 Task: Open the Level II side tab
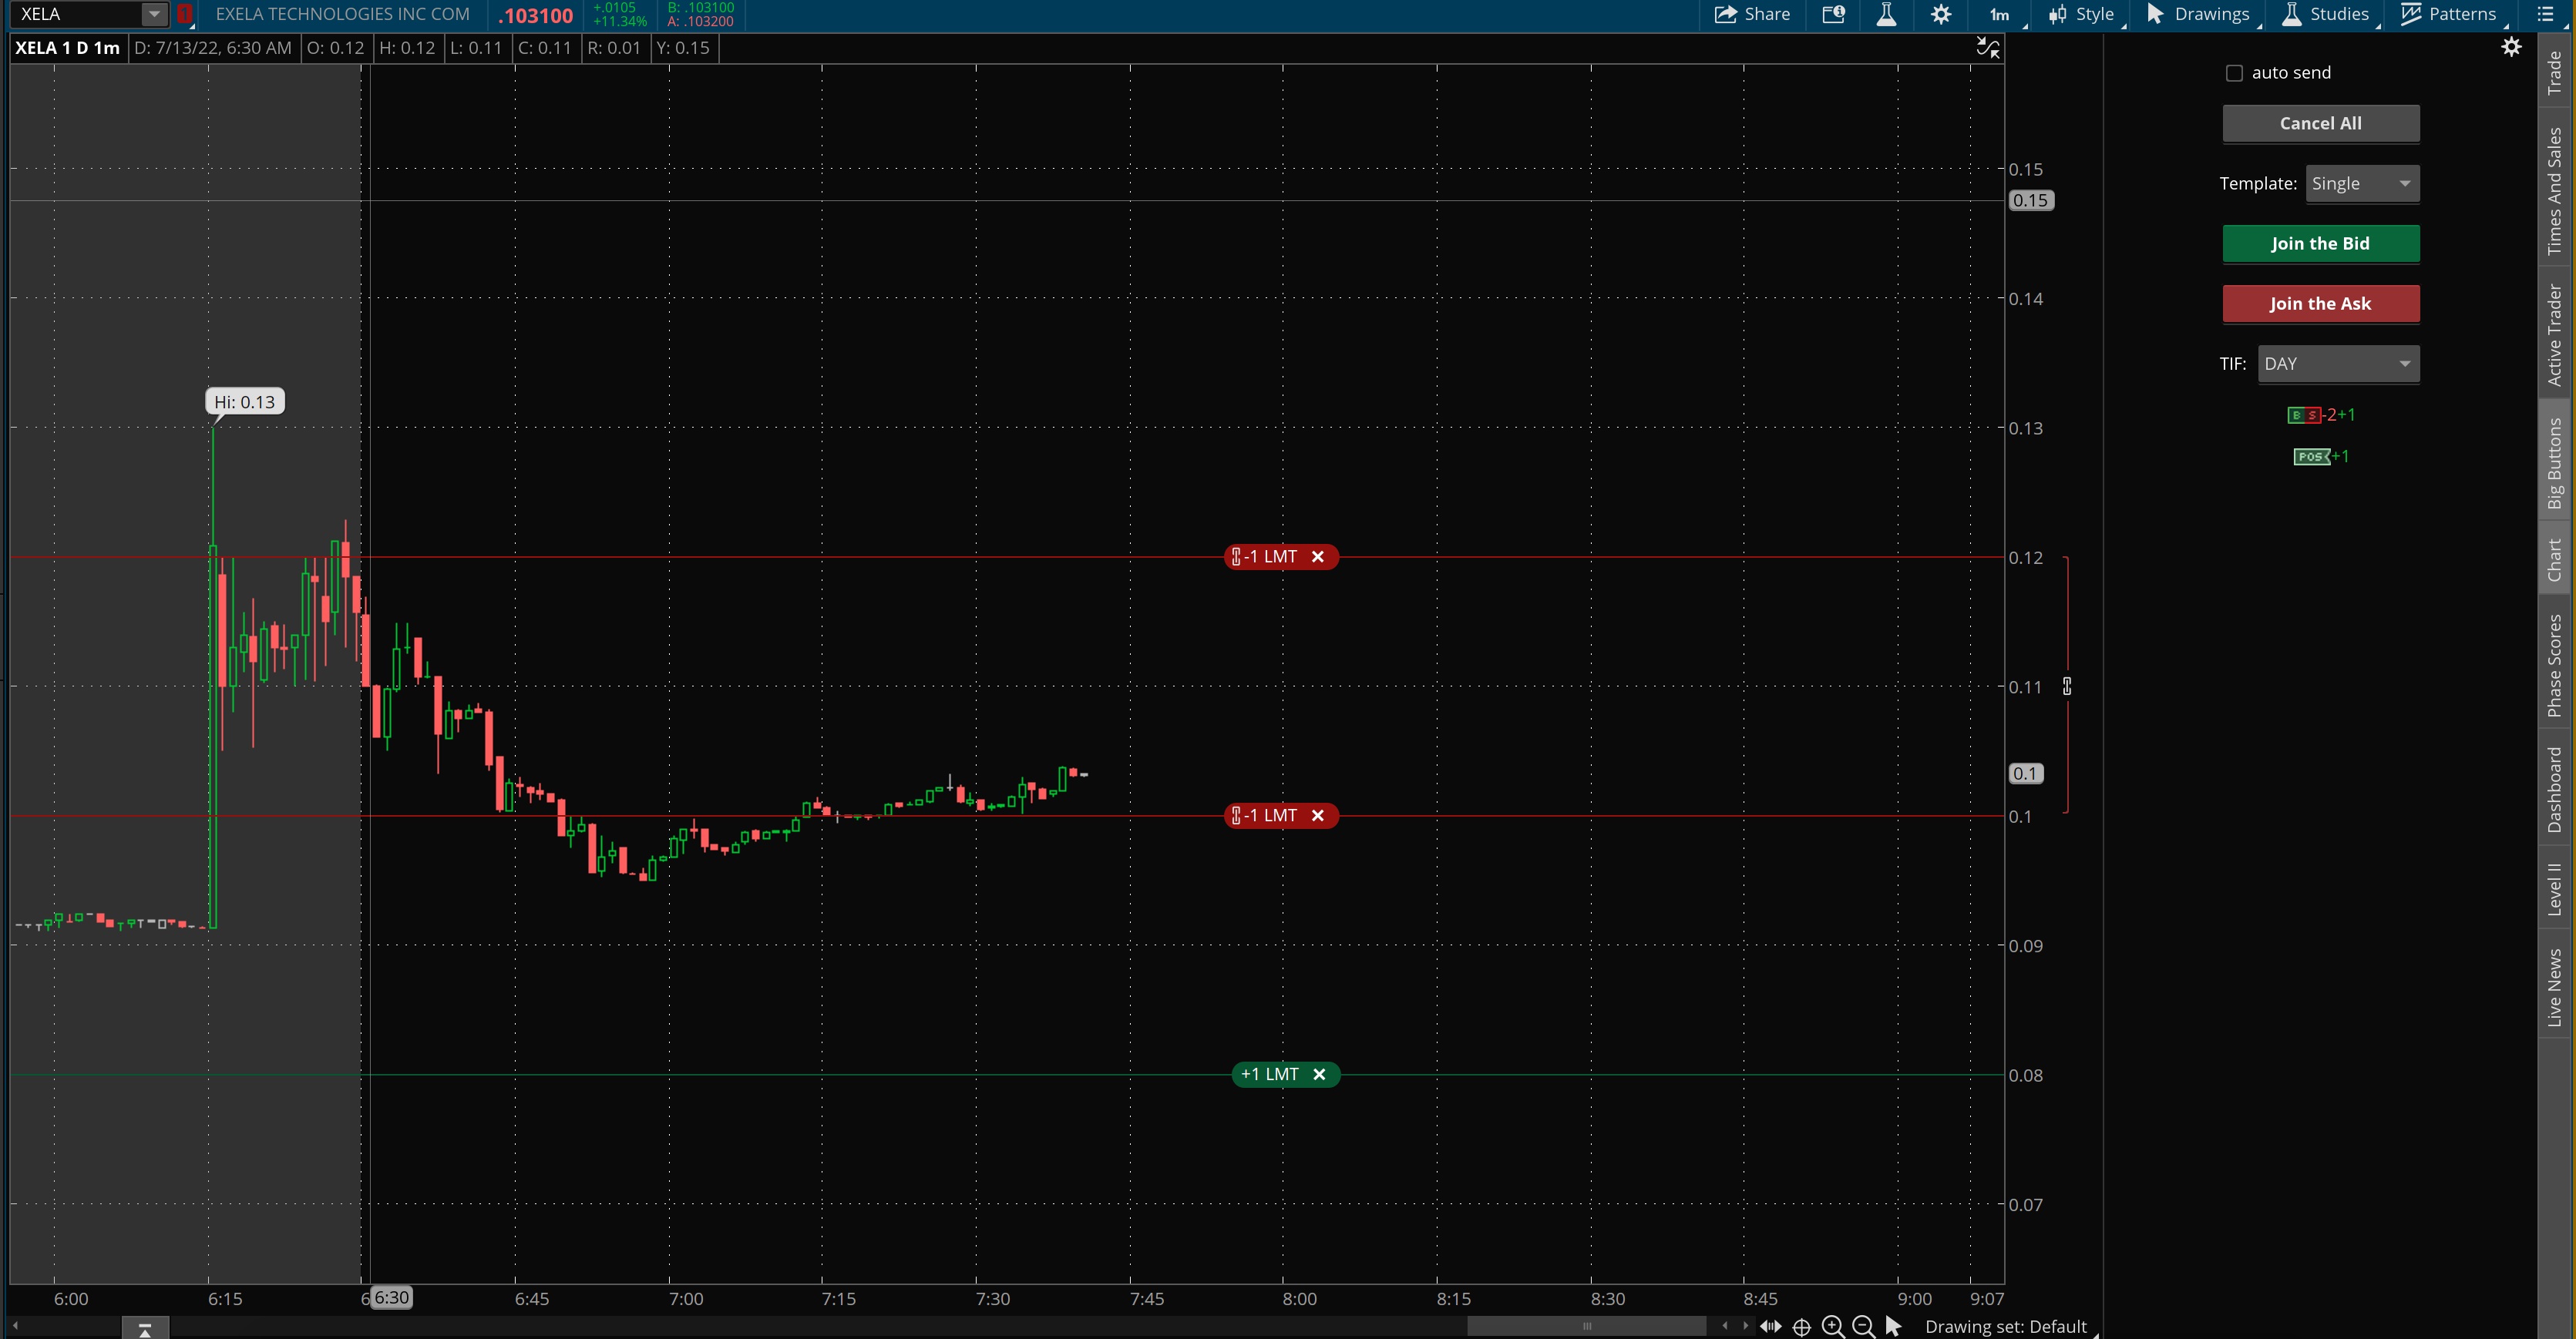coord(2555,888)
